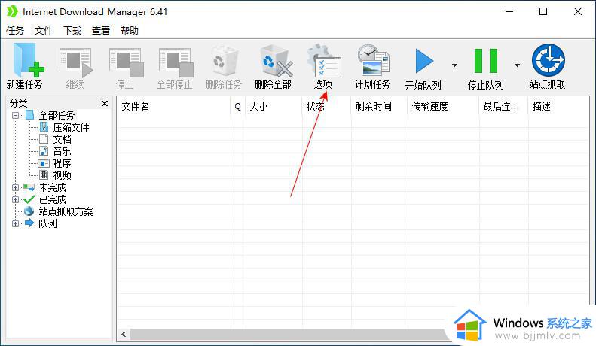
Task: Open 选项 options from toolbar
Action: [x=323, y=66]
